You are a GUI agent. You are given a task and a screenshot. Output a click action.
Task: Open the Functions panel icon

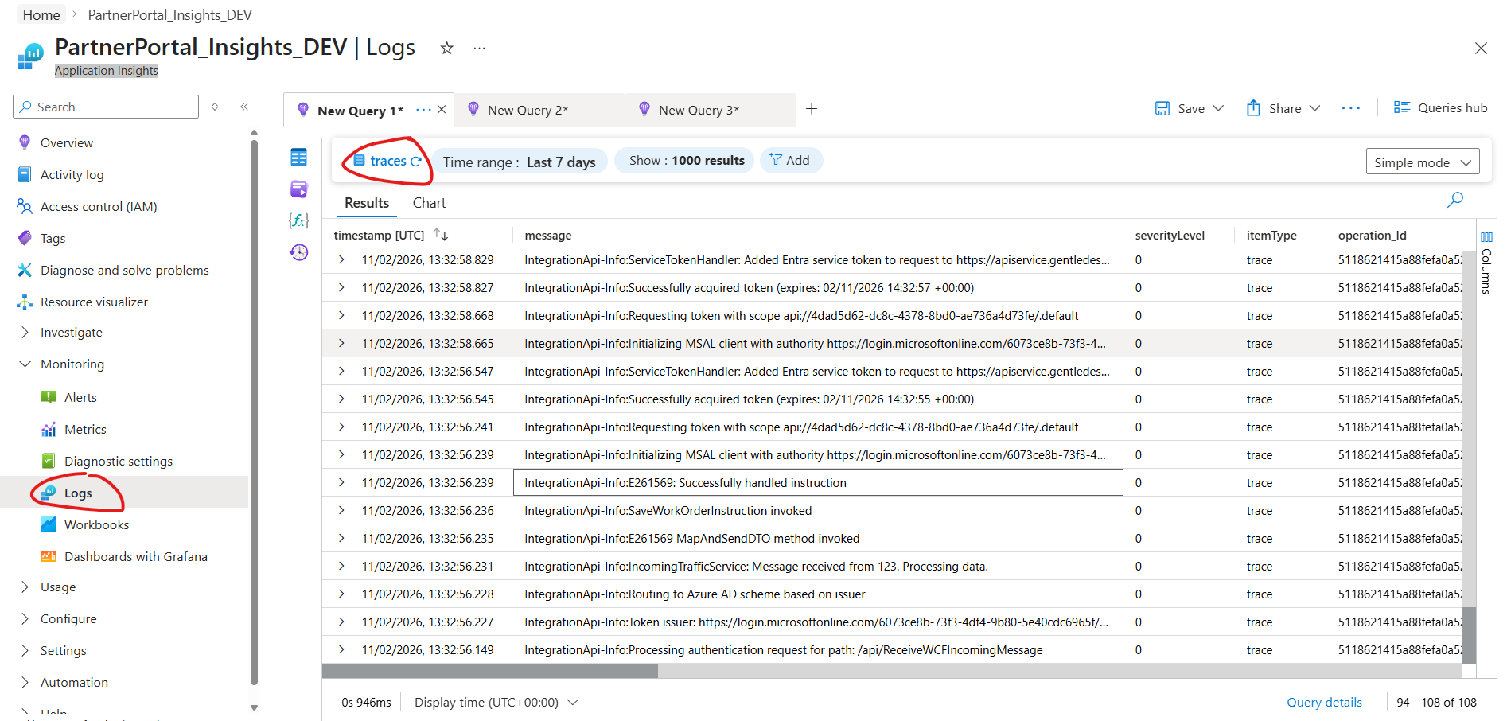pyautogui.click(x=298, y=220)
